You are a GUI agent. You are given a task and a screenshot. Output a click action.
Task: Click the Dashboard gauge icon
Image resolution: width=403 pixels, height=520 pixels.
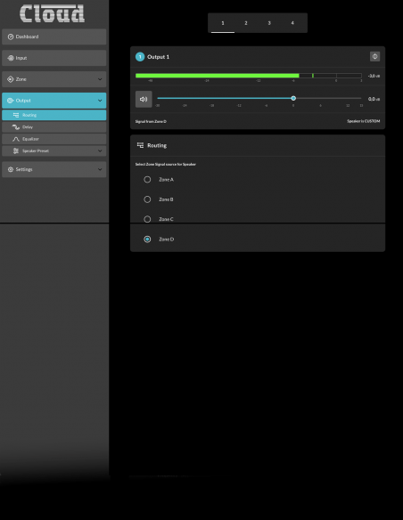(11, 37)
